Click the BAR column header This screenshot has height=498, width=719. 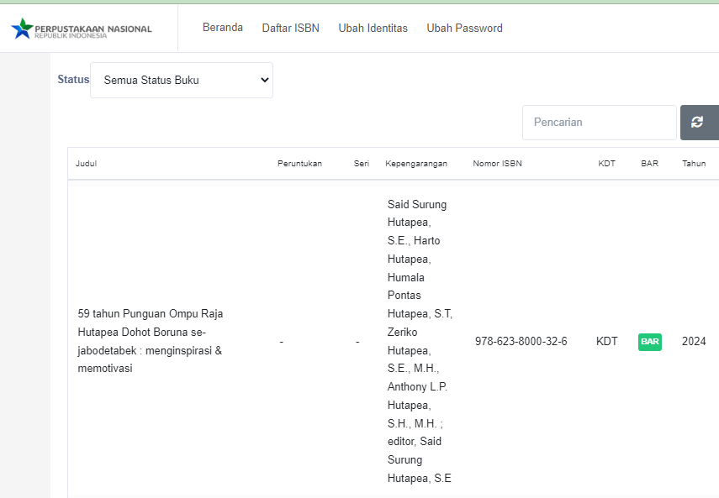(x=649, y=164)
